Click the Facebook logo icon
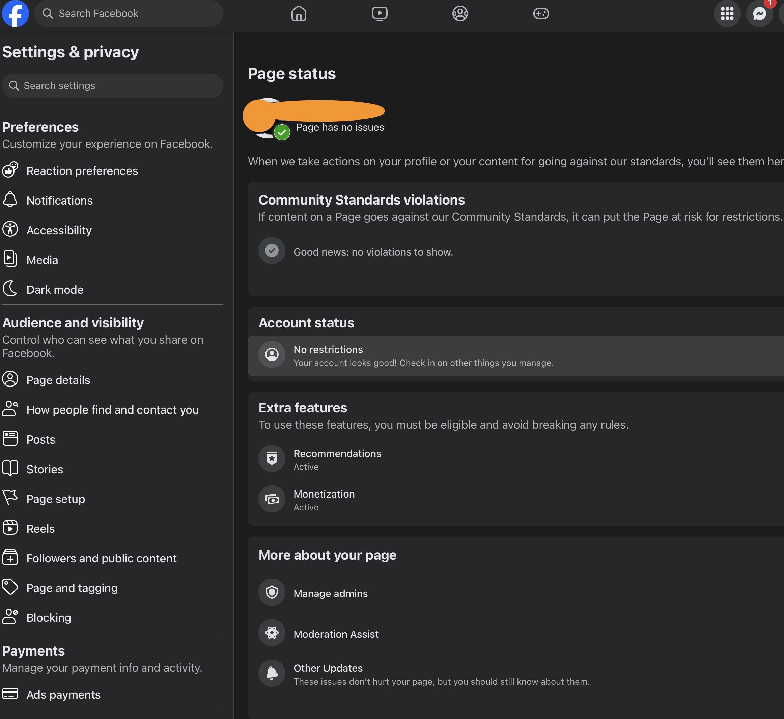Viewport: 784px width, 719px height. [16, 14]
